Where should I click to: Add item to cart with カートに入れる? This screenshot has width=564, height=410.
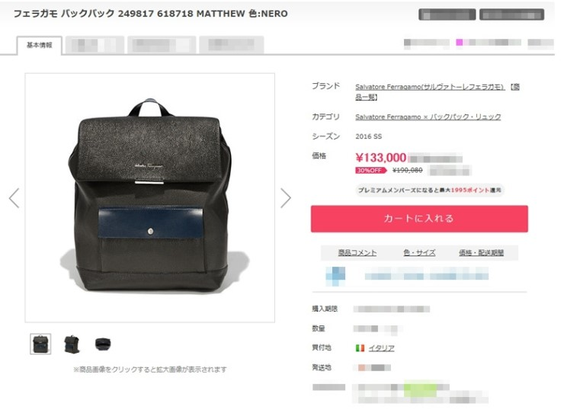tap(419, 219)
